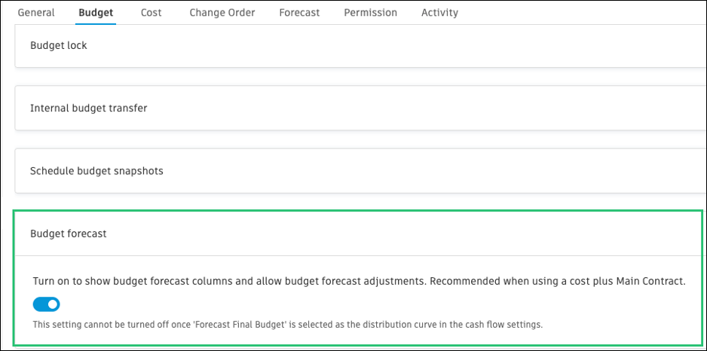Select the Forecast tab
This screenshot has height=351, width=707.
pos(299,13)
